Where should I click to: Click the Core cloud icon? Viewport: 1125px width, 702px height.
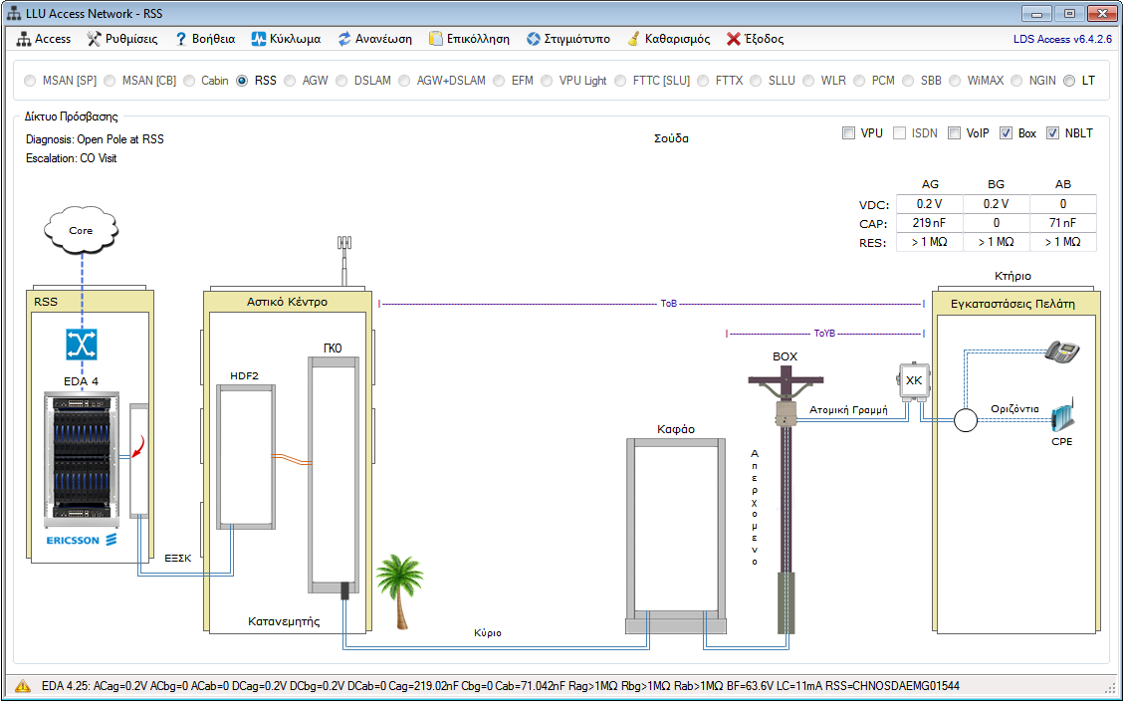pyautogui.click(x=81, y=230)
